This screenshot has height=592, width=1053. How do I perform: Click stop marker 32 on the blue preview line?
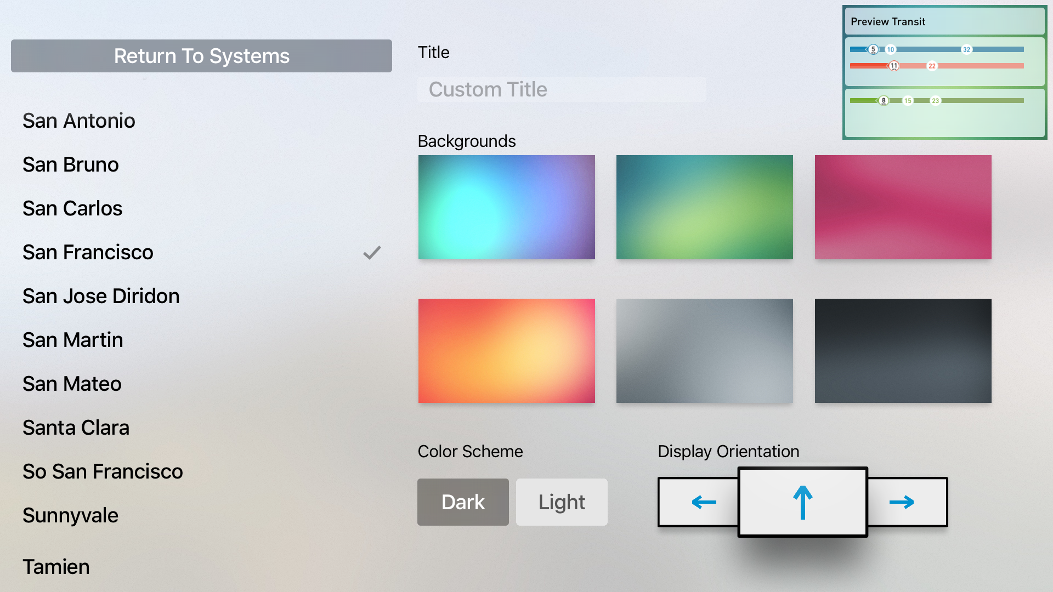pyautogui.click(x=966, y=49)
